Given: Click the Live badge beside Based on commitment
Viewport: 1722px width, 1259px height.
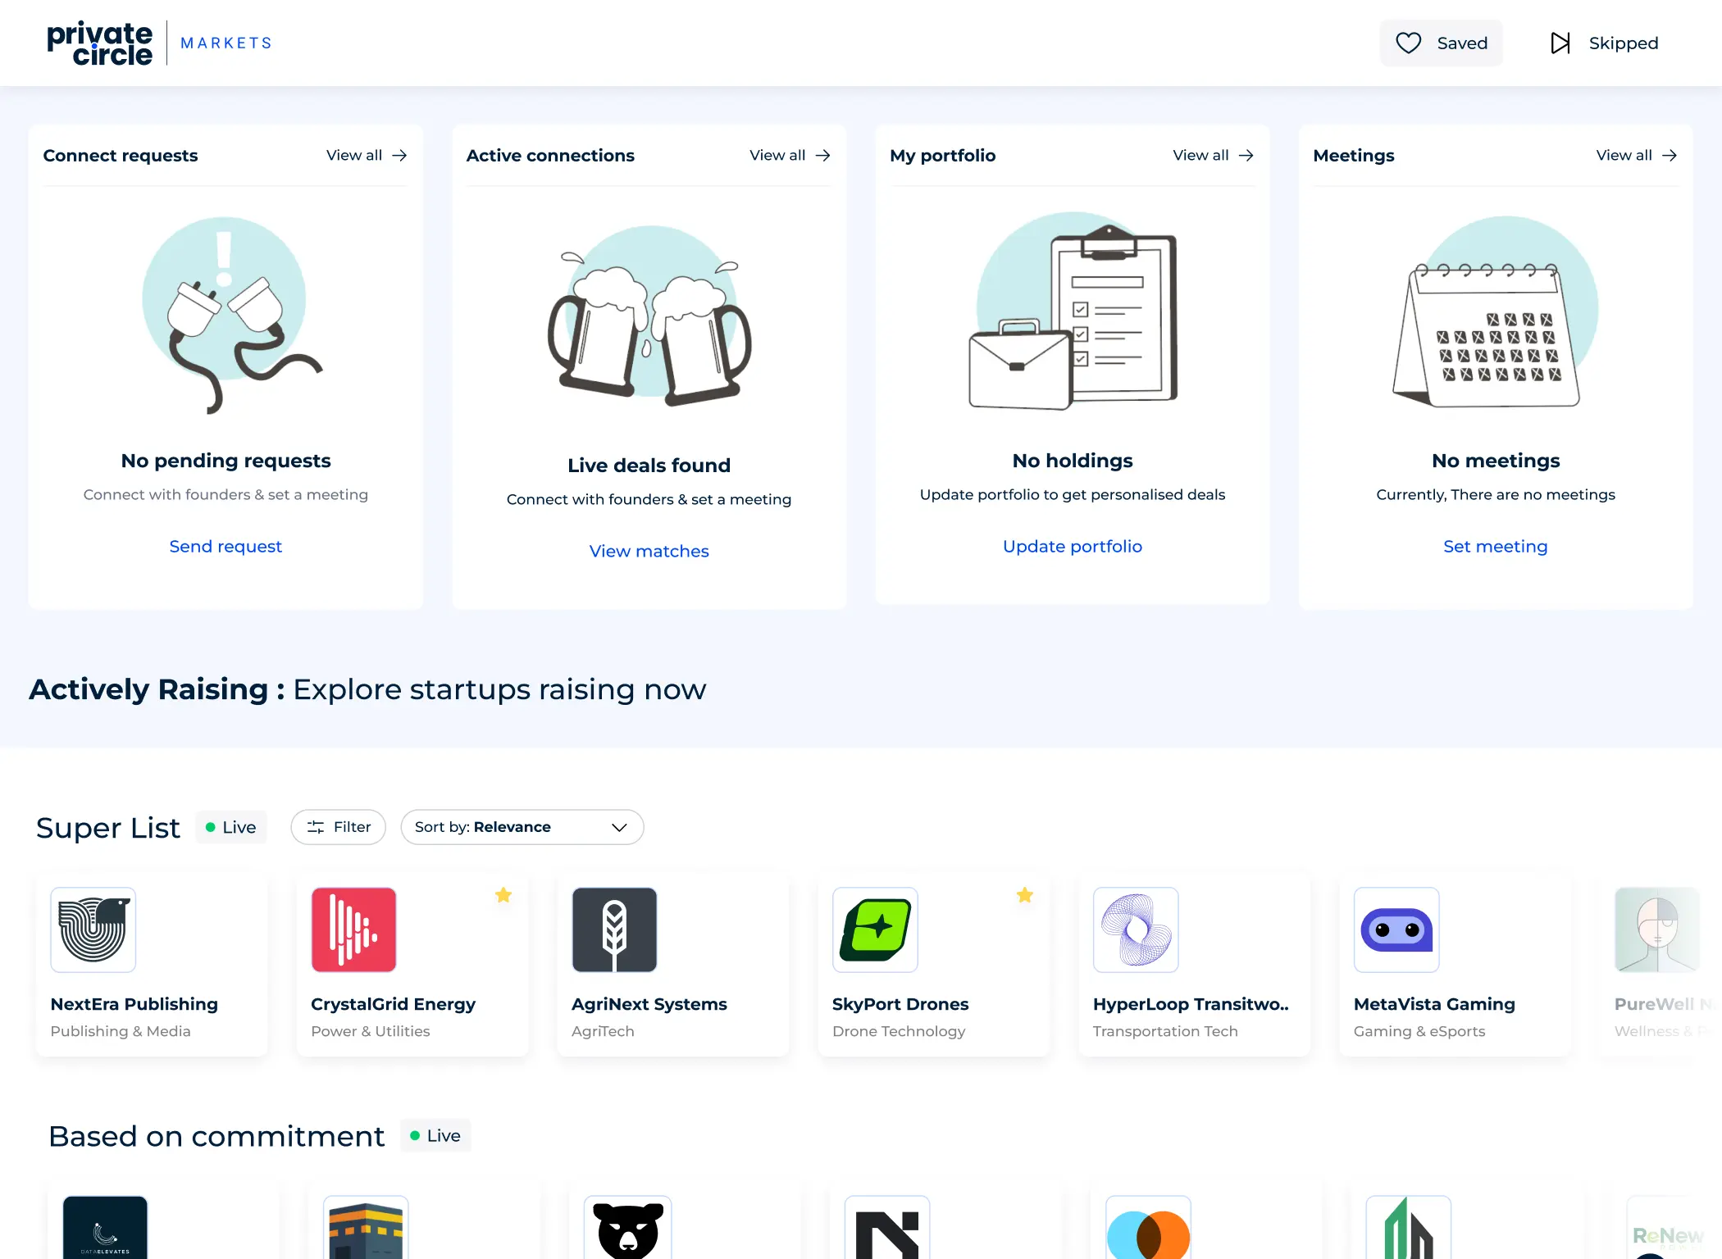Looking at the screenshot, I should click(x=435, y=1135).
